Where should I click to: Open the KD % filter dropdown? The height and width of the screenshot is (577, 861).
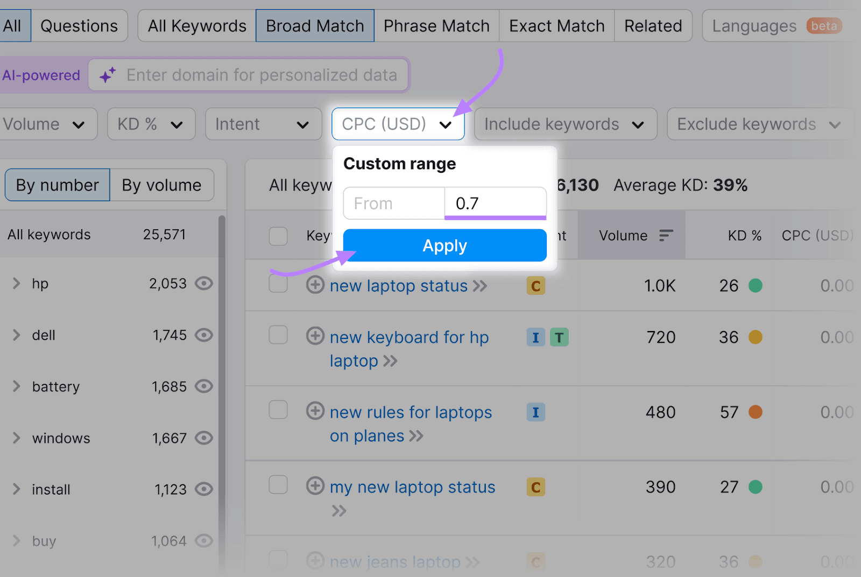click(151, 124)
